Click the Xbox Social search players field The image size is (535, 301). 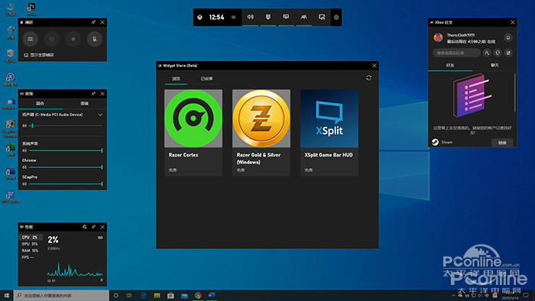click(x=456, y=53)
